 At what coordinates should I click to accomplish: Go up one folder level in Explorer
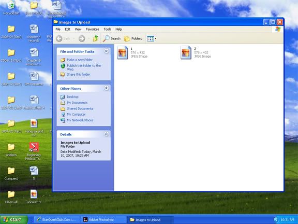coord(96,38)
